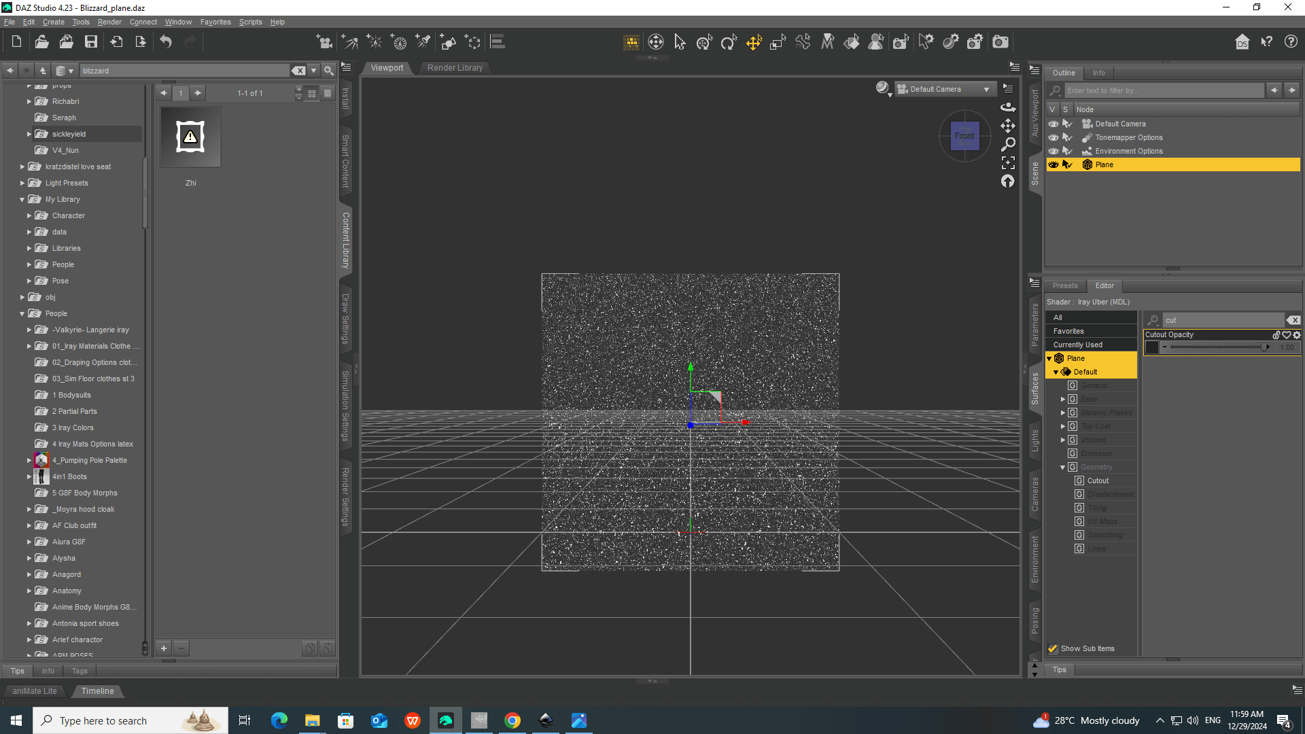Open the Create menu
The height and width of the screenshot is (734, 1305).
coord(54,22)
